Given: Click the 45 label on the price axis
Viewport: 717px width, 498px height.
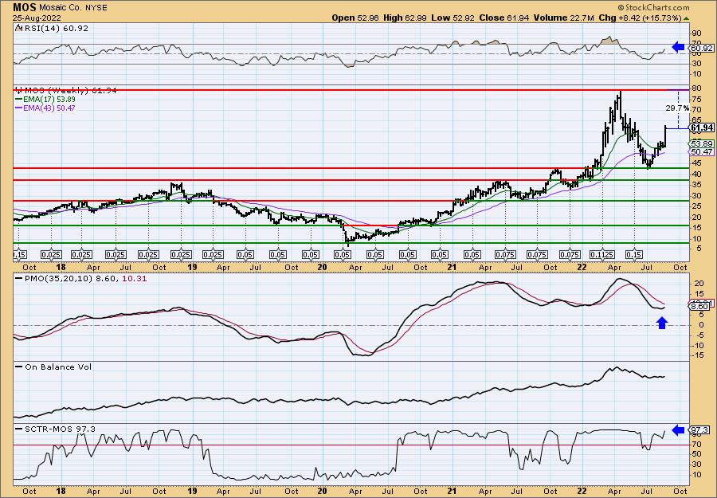Looking at the screenshot, I should pos(697,163).
